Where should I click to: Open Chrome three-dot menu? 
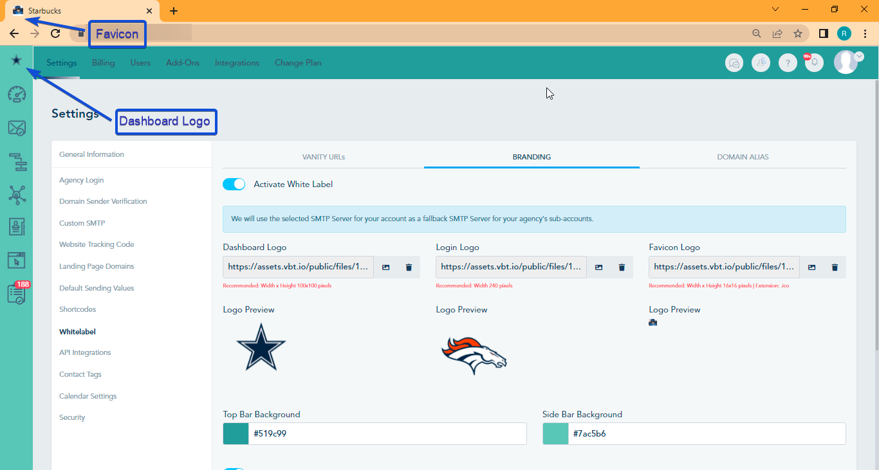click(x=865, y=33)
